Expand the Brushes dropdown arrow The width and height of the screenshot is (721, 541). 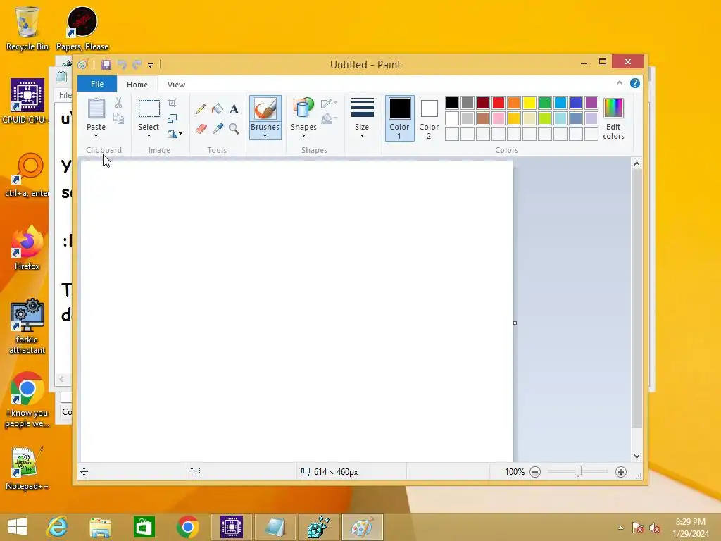click(x=265, y=136)
